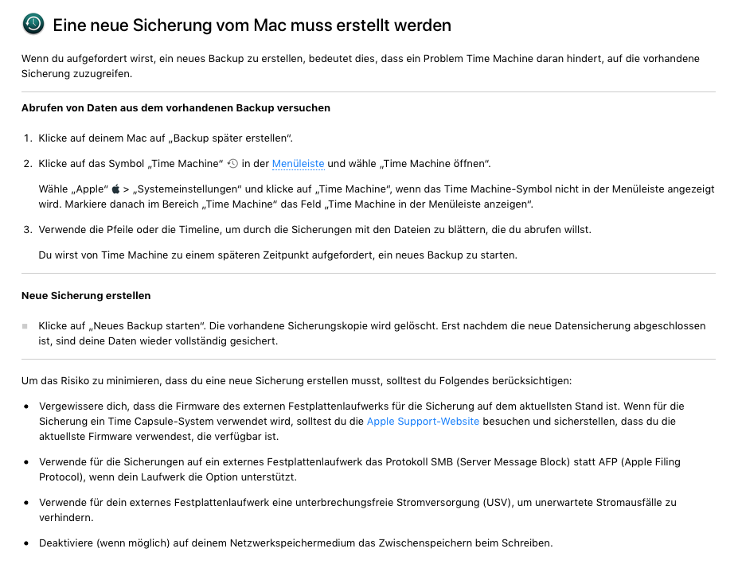The width and height of the screenshot is (738, 568).
Task: Click the green Time Machine icon beside the title
Action: pos(33,25)
